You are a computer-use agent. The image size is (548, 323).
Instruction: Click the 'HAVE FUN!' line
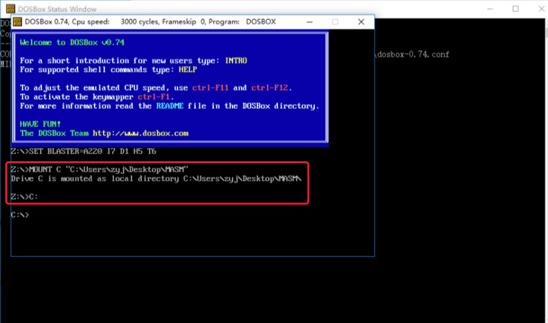pyautogui.click(x=40, y=124)
